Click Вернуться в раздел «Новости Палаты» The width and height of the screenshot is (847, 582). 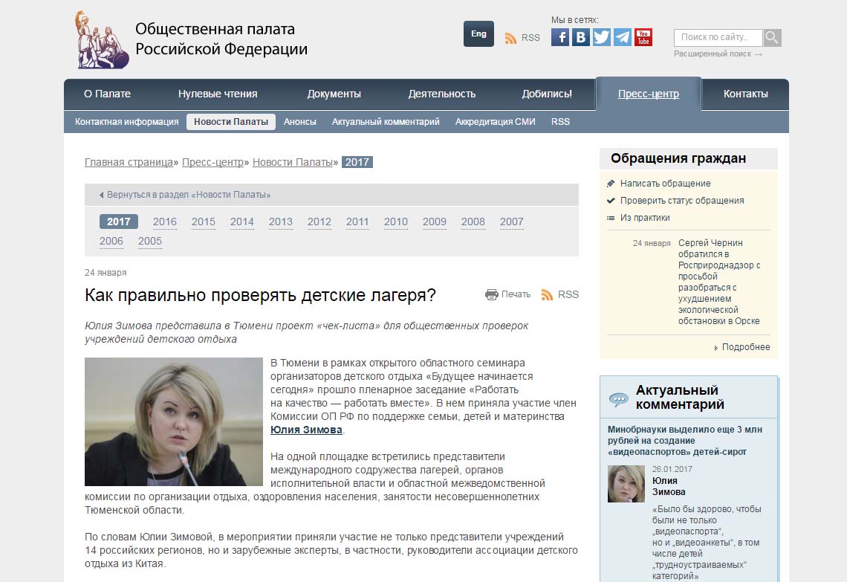click(x=185, y=195)
